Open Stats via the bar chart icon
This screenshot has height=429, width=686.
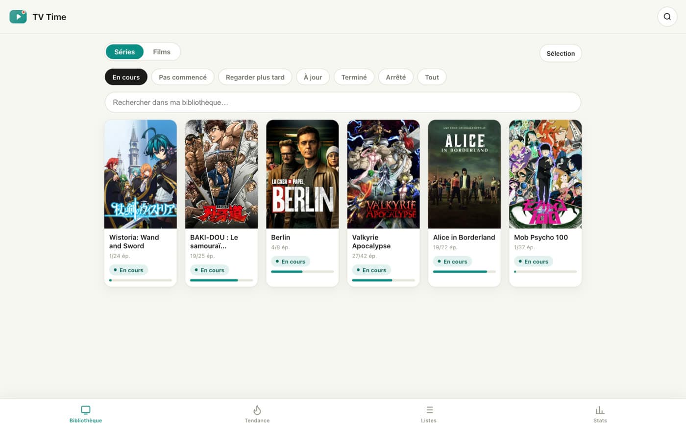coord(600,410)
